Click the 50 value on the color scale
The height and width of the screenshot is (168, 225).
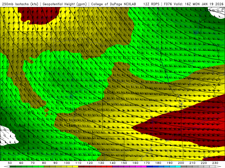(x=10, y=163)
